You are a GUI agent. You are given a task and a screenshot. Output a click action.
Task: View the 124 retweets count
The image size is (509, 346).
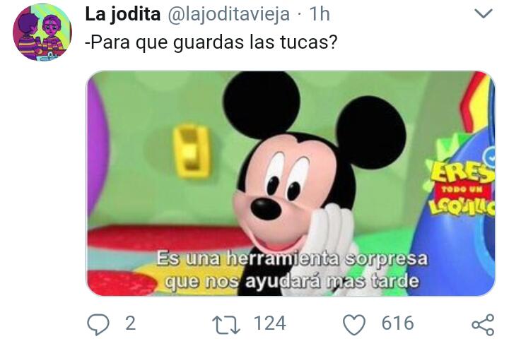click(x=270, y=323)
